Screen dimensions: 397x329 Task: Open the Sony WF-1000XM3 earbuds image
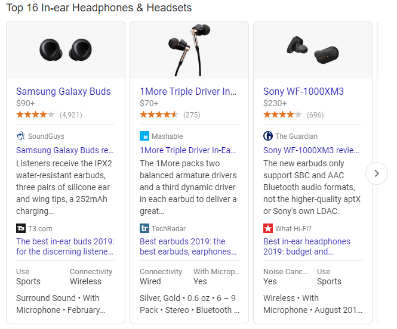(313, 50)
